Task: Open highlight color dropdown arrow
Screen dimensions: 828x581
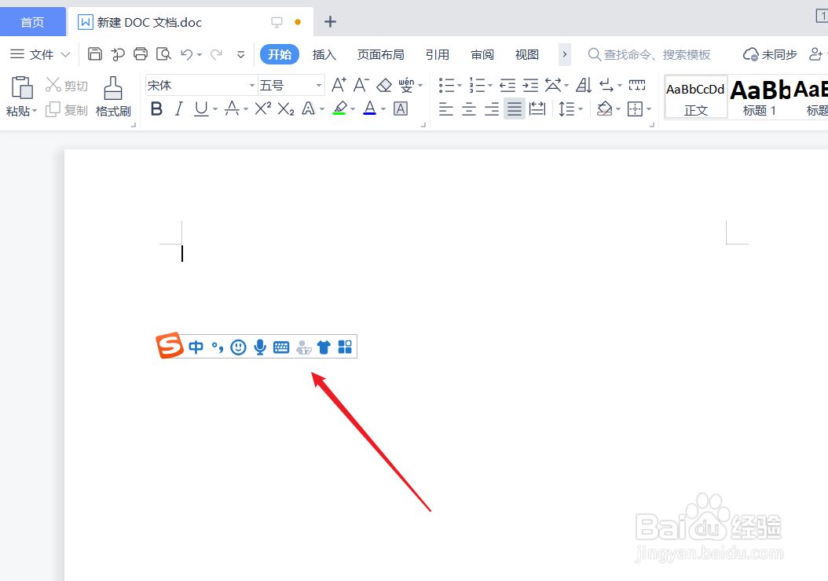Action: [353, 109]
